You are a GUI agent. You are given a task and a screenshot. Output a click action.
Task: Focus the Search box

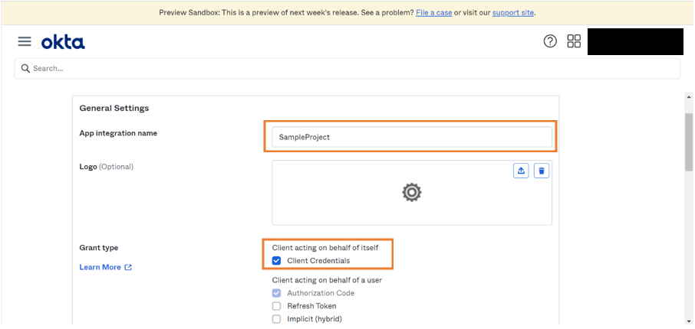(x=353, y=69)
